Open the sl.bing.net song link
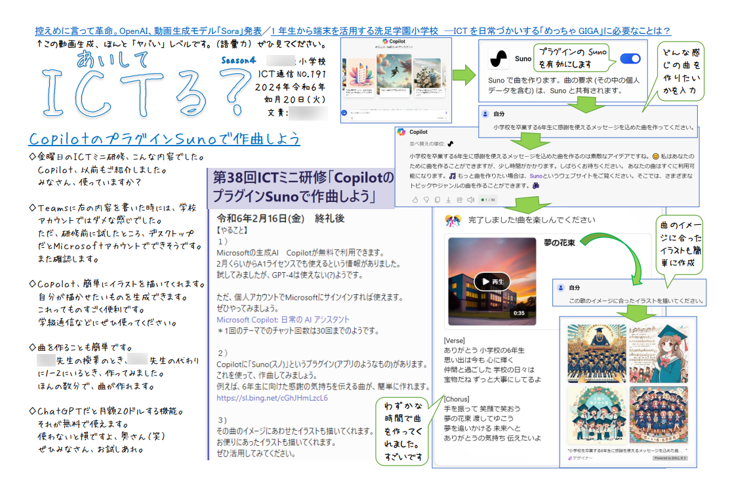732x497 pixels. click(x=272, y=398)
